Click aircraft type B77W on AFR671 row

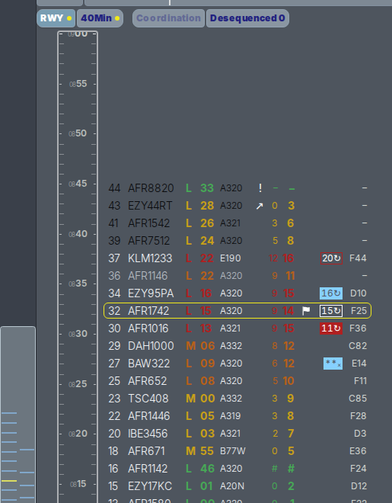233,451
